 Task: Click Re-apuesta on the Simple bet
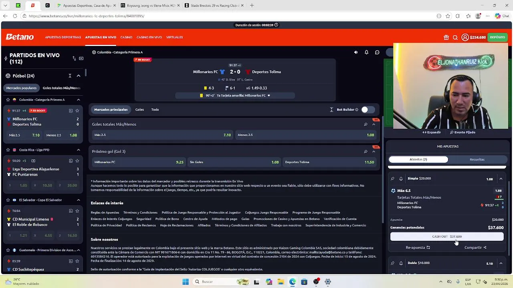418,248
